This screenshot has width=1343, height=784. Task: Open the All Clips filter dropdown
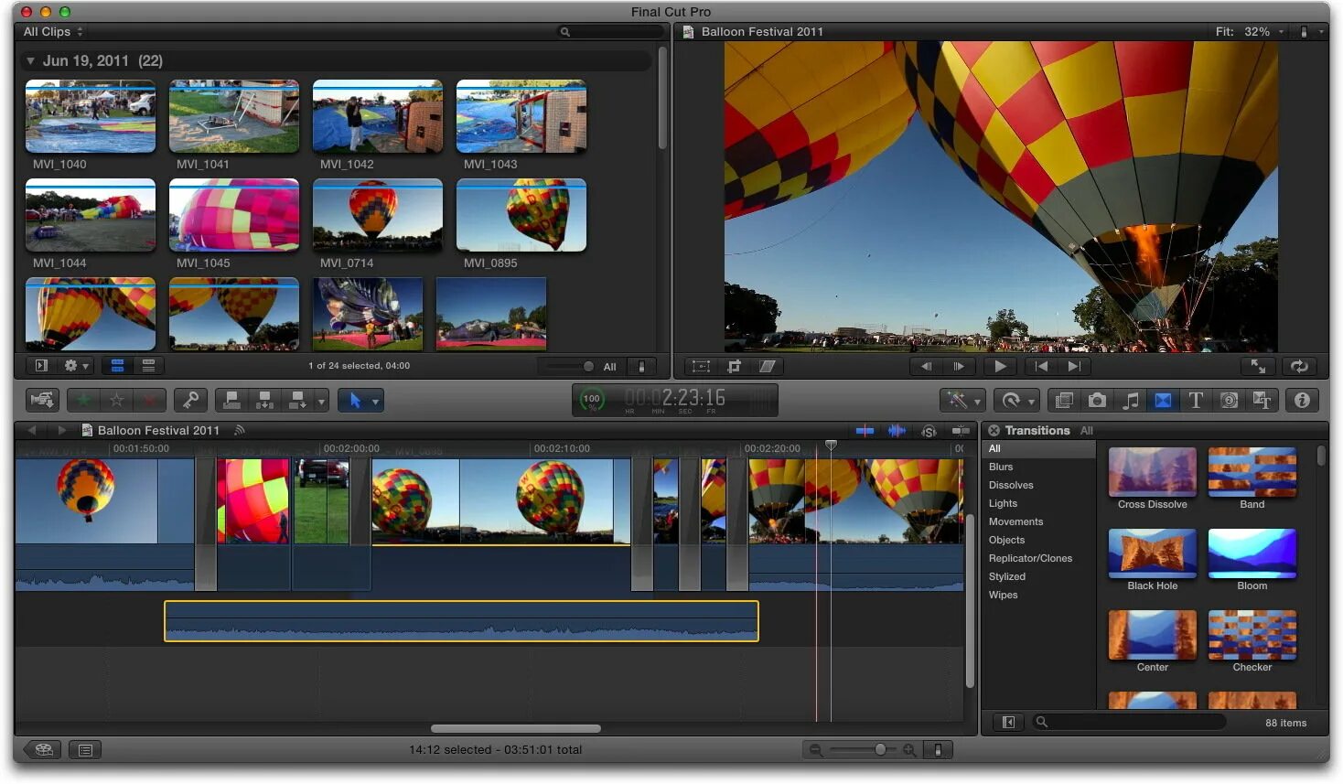pos(52,31)
